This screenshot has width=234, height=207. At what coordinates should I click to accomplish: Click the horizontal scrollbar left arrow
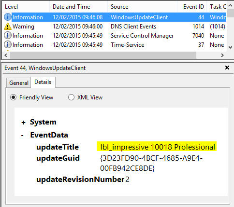click(x=6, y=55)
